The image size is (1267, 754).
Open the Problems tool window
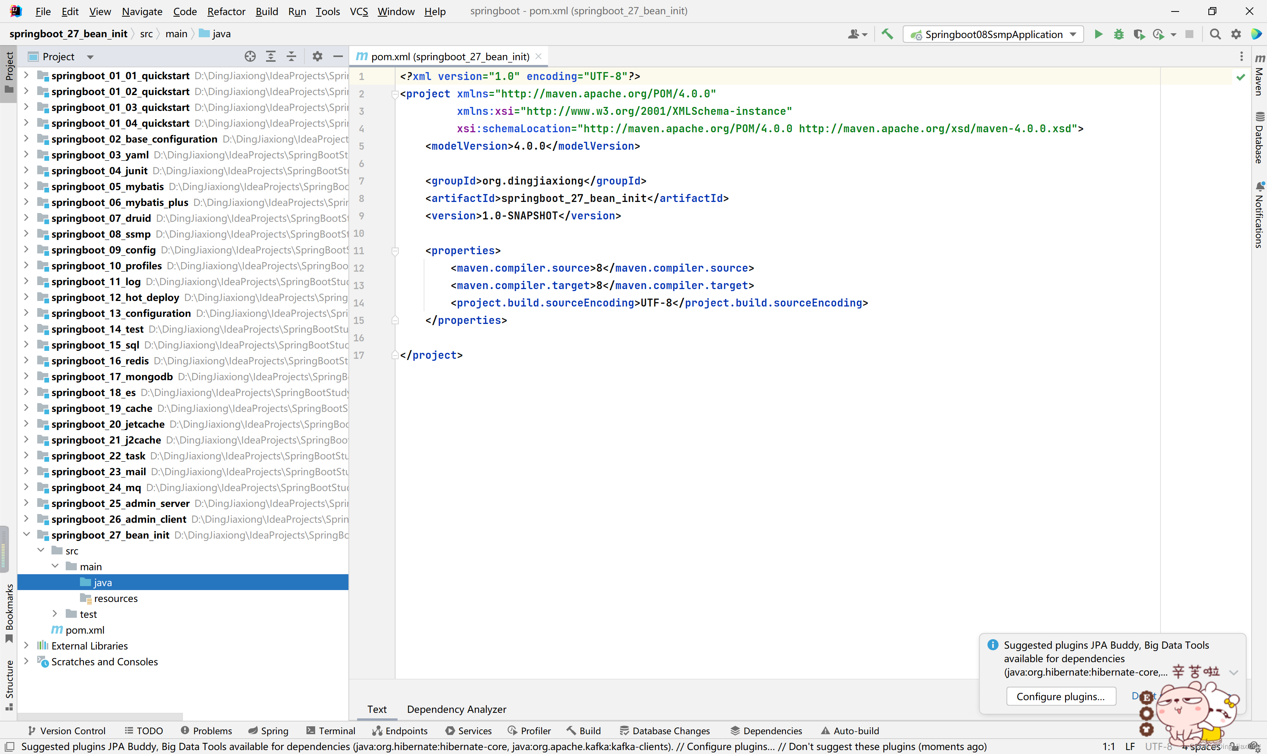[206, 731]
